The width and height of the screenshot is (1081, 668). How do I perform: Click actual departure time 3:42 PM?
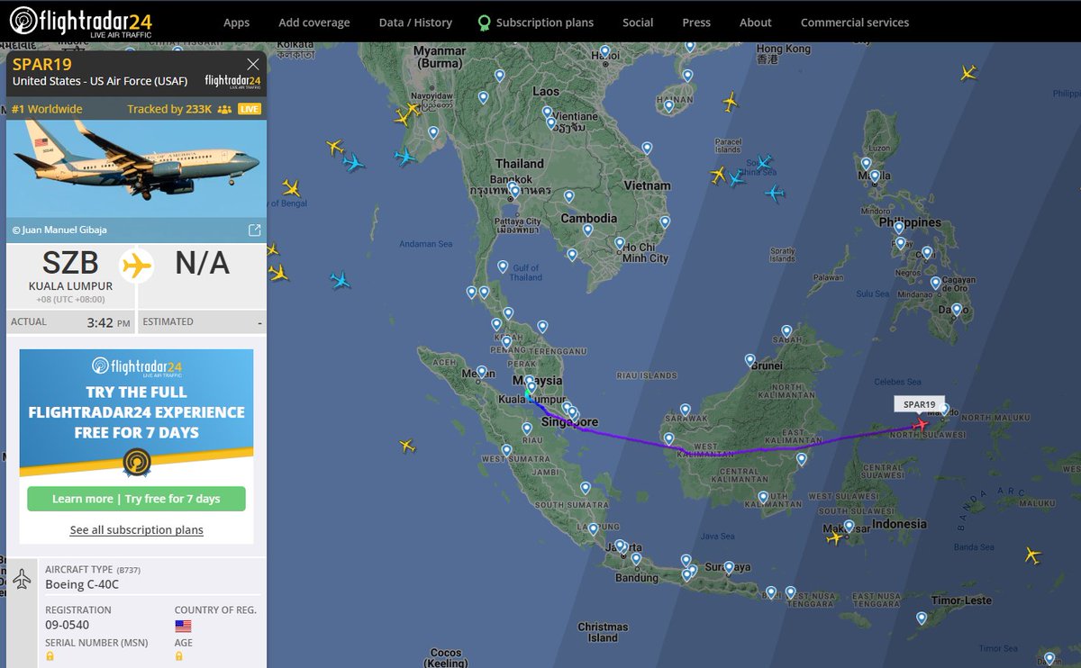(109, 322)
